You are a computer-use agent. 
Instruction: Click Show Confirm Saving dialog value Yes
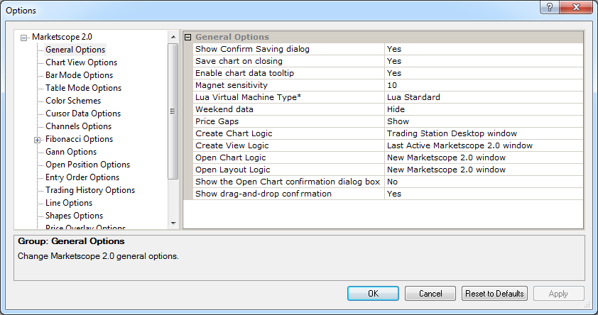point(483,49)
